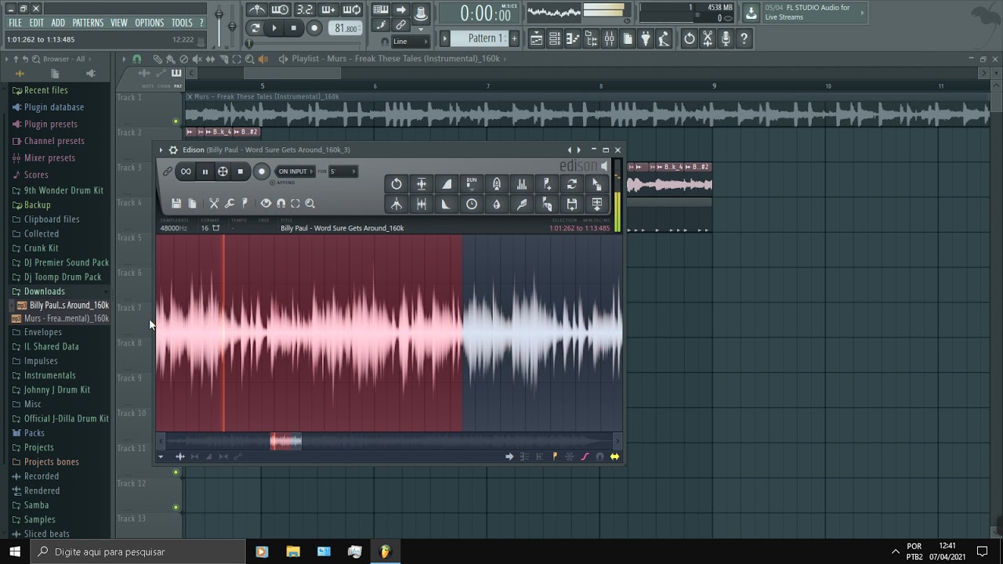The image size is (1003, 564).
Task: Click Edison's time stretch clock button
Action: [x=472, y=204]
